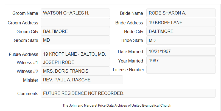Image resolution: width=221 pixels, height=111 pixels.
Task: Select the Bride Name field
Action: (x=181, y=13)
